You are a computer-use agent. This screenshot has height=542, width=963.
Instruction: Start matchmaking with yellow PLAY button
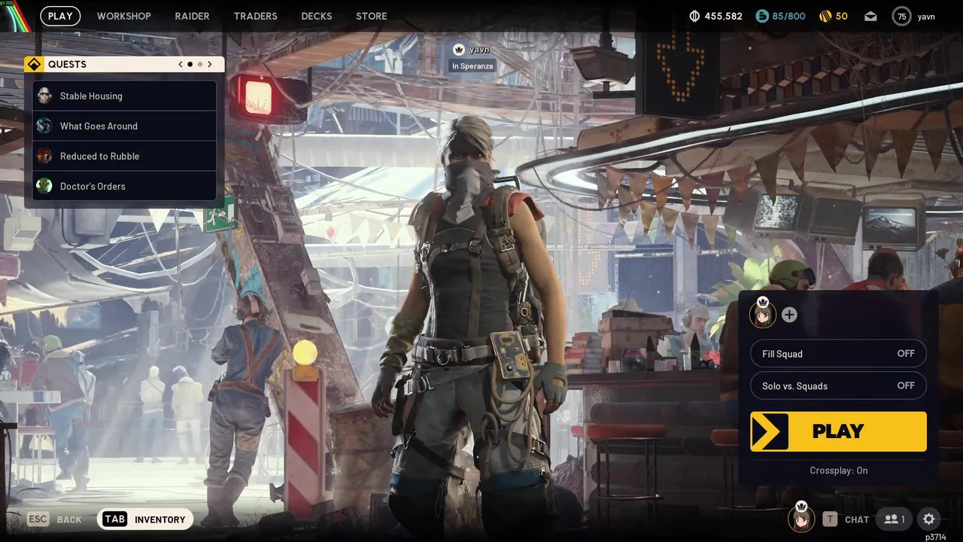tap(838, 431)
